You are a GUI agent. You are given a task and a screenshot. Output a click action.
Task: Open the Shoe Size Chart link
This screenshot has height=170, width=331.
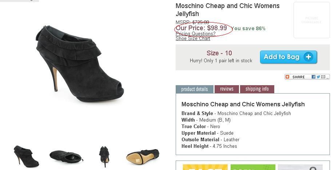pos(193,39)
